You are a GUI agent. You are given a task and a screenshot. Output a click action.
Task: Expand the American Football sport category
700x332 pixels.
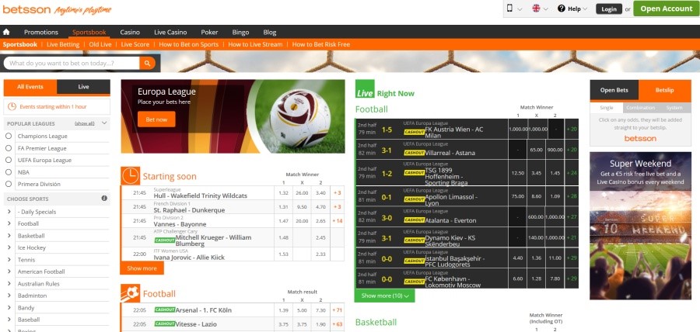pyautogui.click(x=9, y=271)
